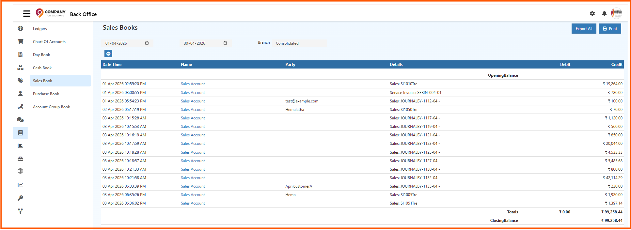
Task: Open the line chart sidebar icon
Action: (20, 185)
